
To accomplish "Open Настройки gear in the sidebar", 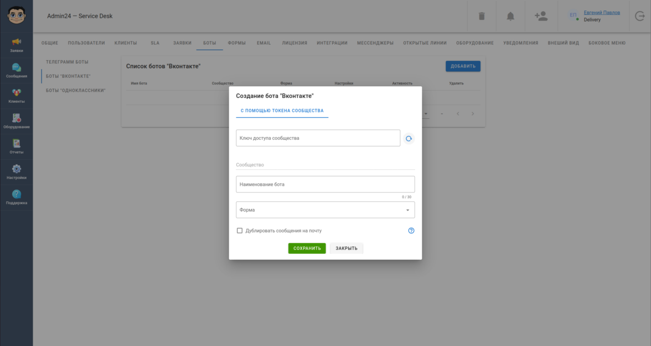I will 17,172.
